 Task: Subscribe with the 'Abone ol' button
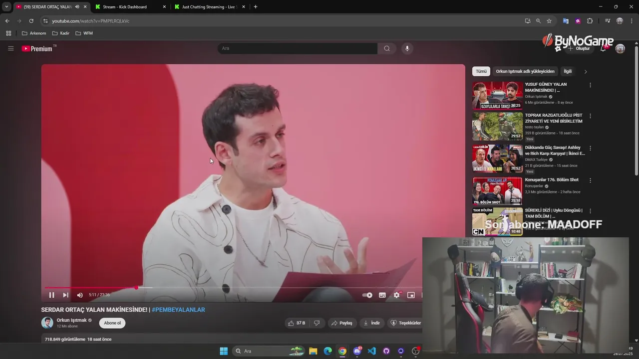pos(112,323)
